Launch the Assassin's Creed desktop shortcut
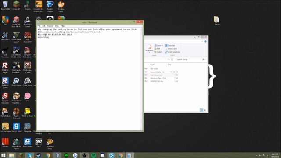This screenshot has width=281, height=158. pyautogui.click(x=27, y=22)
